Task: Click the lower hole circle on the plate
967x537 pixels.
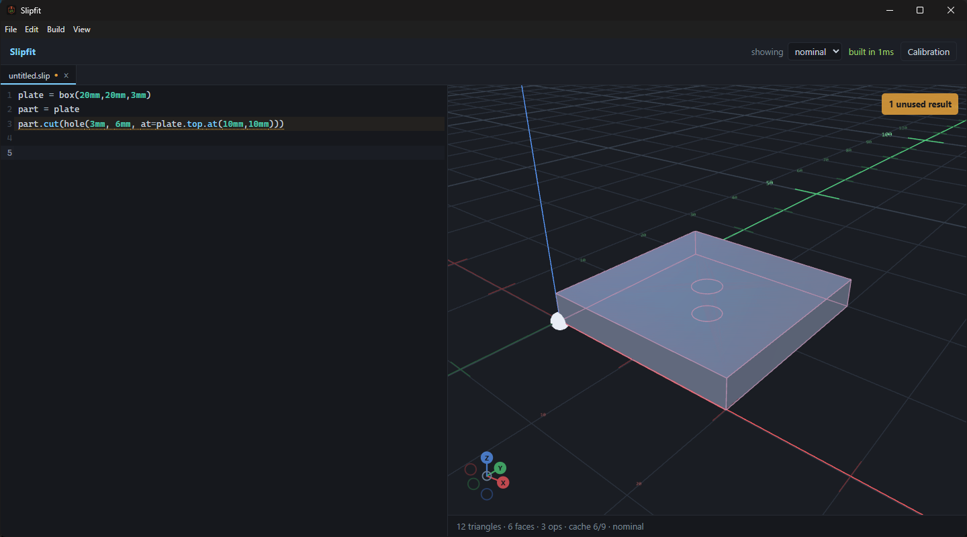Action: pos(707,313)
